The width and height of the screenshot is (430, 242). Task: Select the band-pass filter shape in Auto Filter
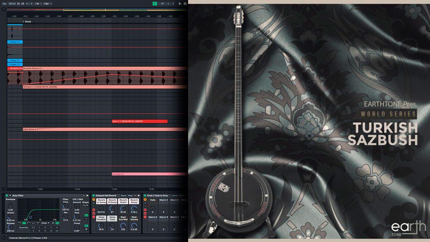tap(29, 223)
